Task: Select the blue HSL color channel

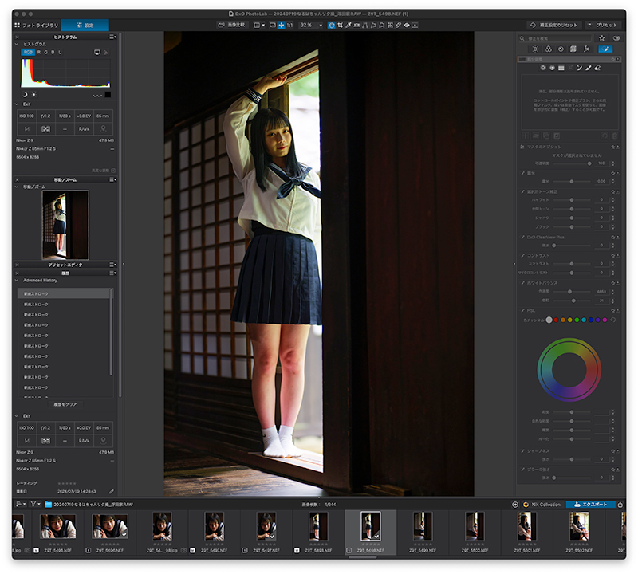Action: (591, 320)
